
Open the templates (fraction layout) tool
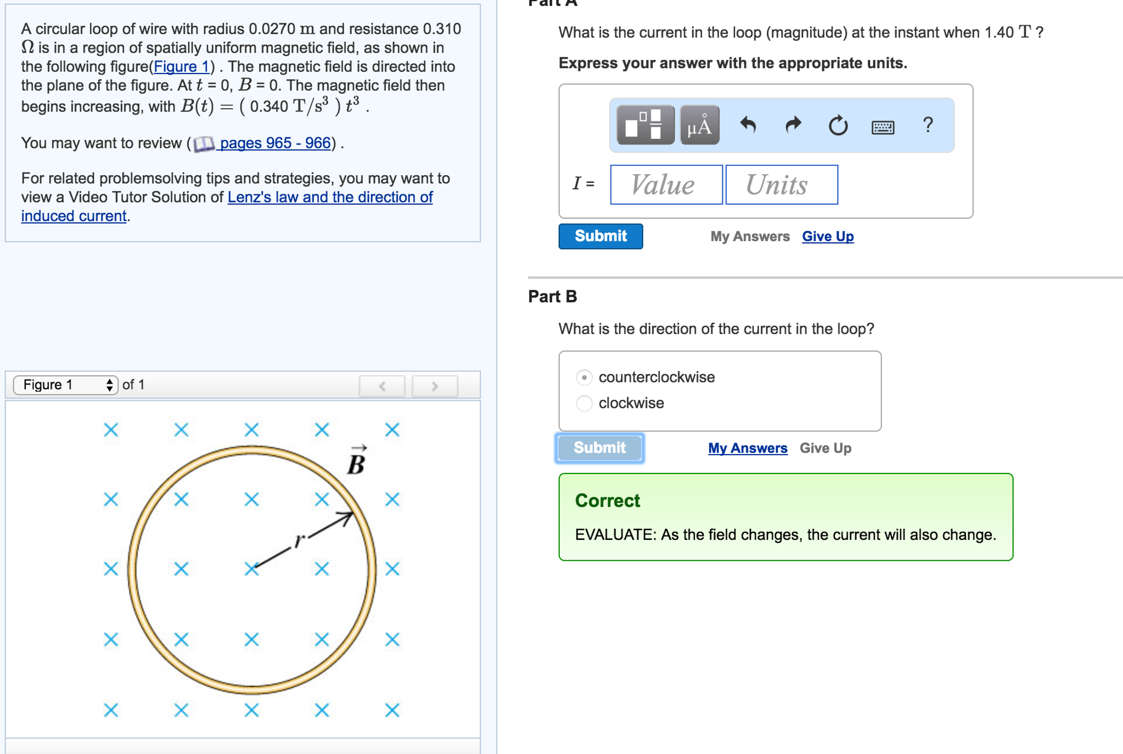click(x=645, y=125)
